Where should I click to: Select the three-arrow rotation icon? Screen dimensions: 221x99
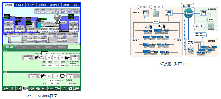(64, 89)
